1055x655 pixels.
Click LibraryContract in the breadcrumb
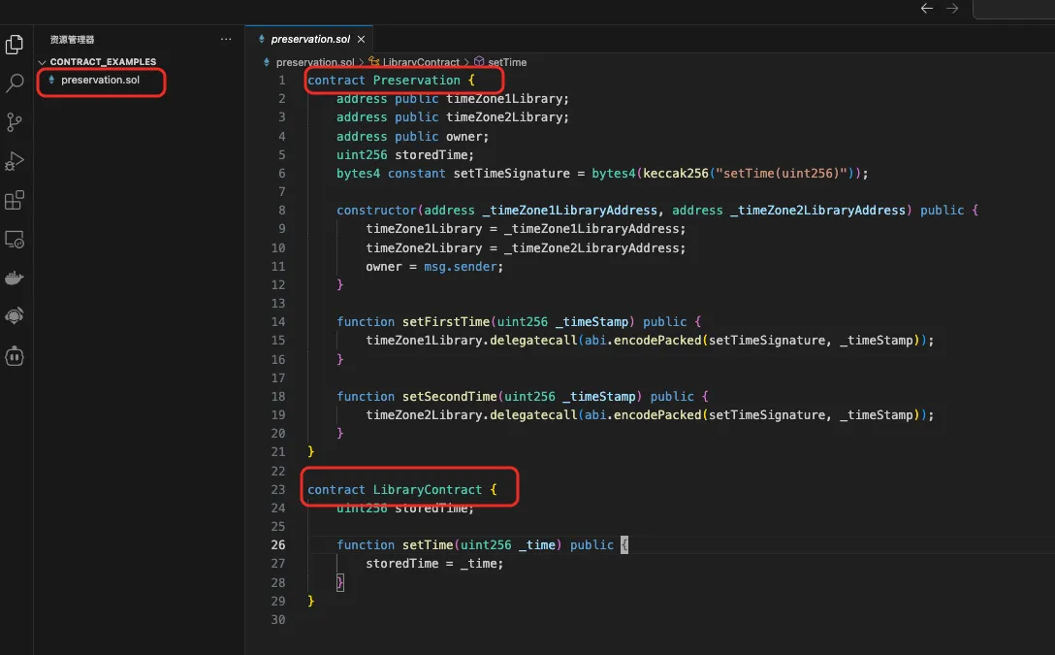(421, 62)
